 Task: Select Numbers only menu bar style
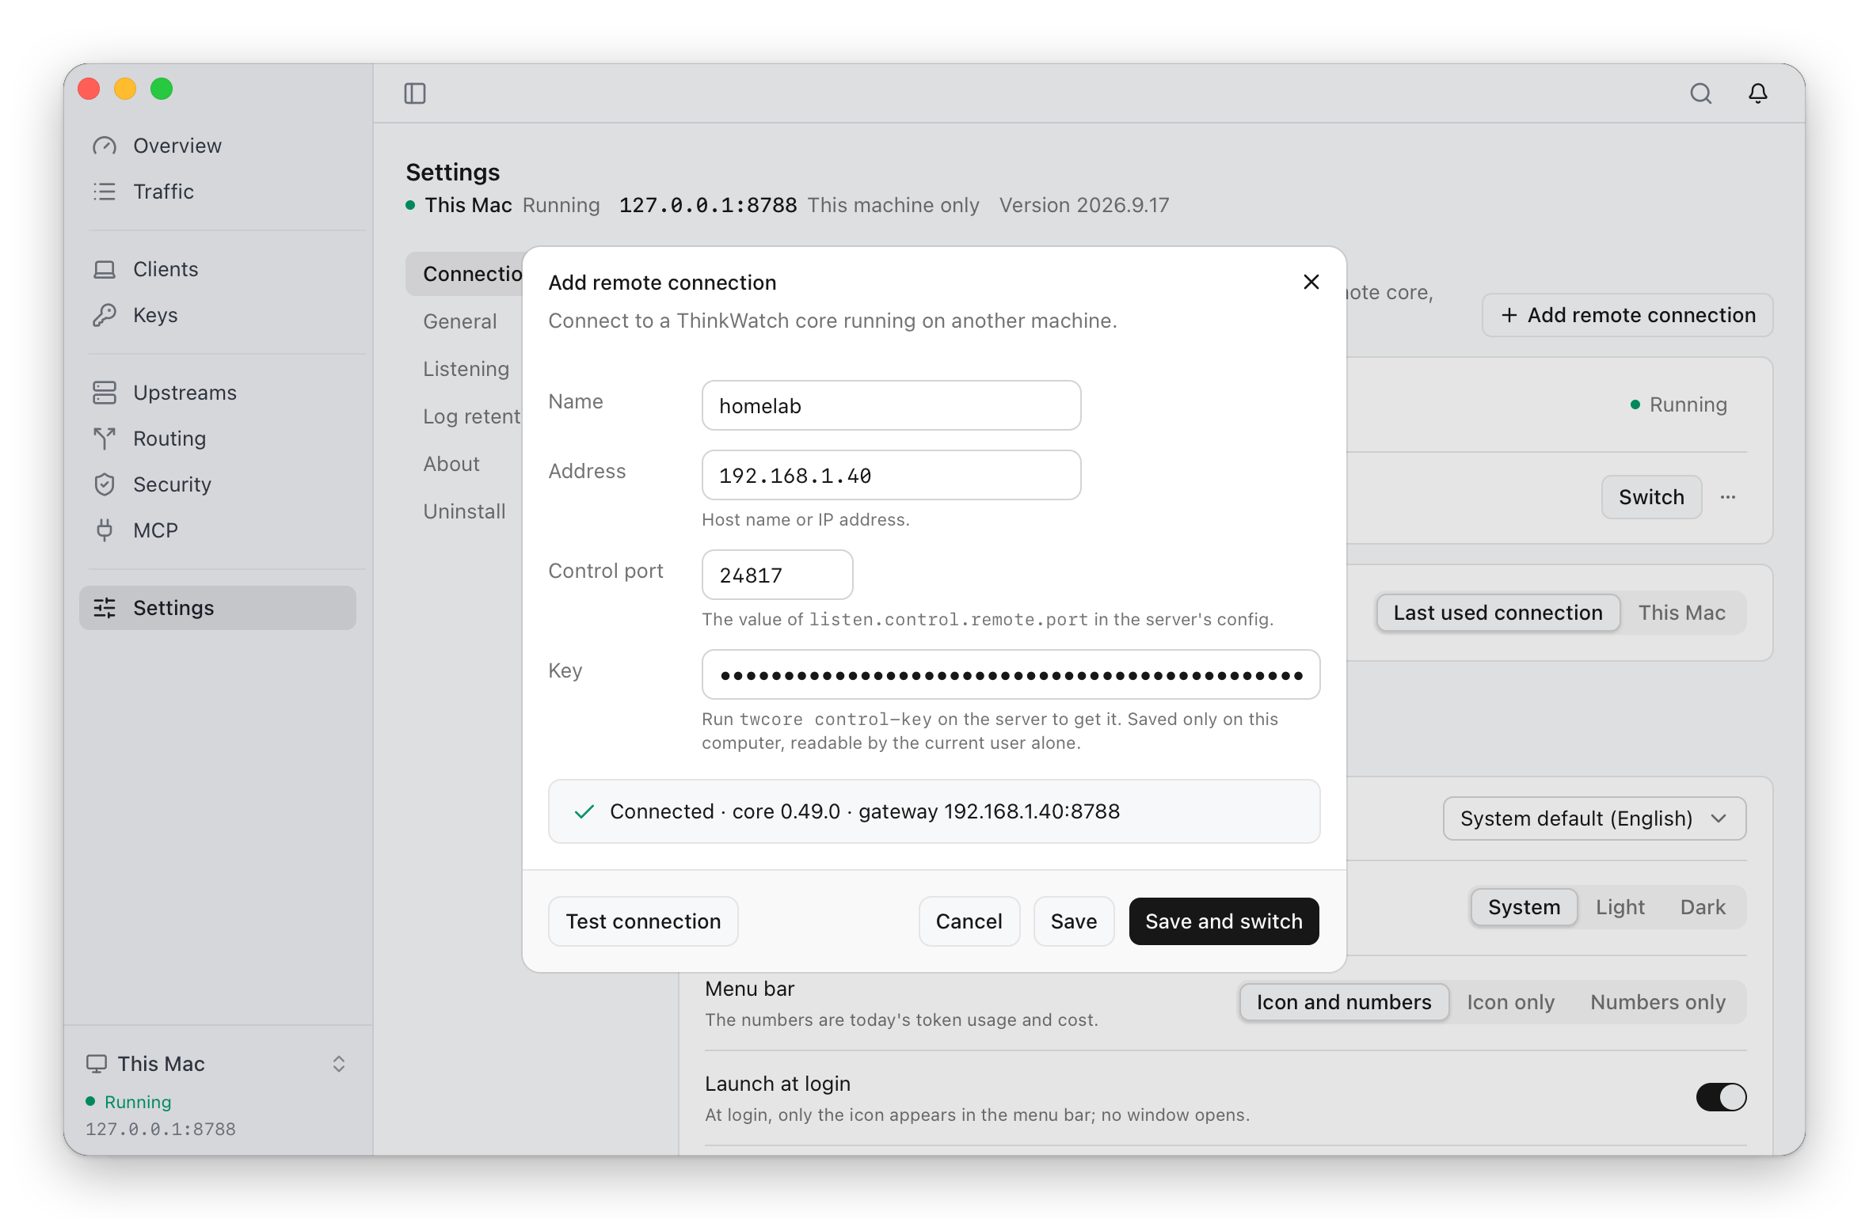tap(1658, 1002)
